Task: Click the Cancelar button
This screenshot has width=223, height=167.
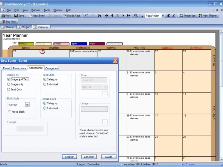Action: (x=89, y=157)
